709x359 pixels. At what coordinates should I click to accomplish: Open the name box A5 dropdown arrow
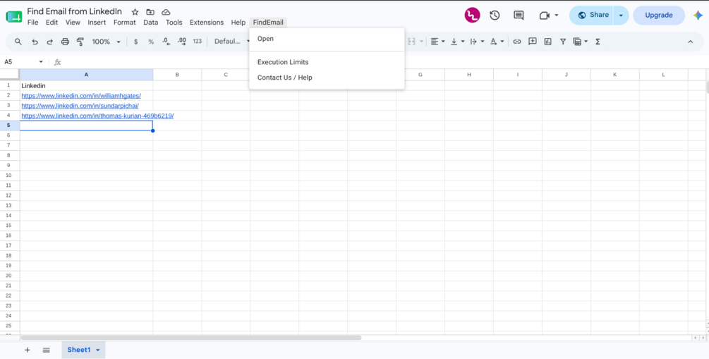[41, 62]
